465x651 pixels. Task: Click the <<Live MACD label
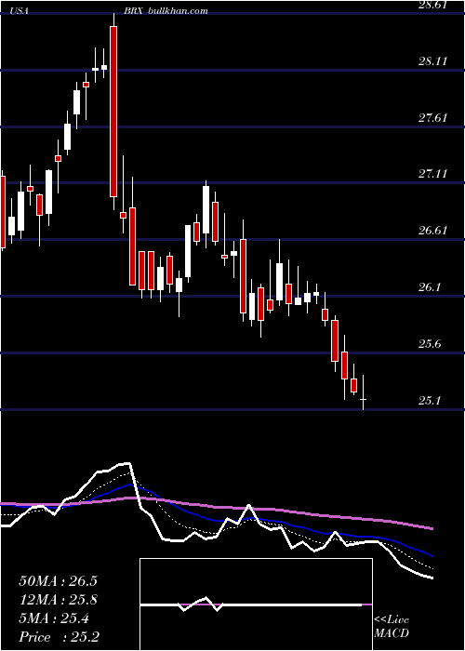pos(392,627)
